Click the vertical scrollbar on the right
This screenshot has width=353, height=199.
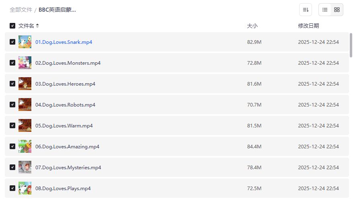pos(351,45)
